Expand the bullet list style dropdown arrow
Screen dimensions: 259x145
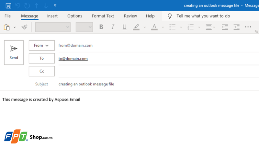(x=181, y=27)
